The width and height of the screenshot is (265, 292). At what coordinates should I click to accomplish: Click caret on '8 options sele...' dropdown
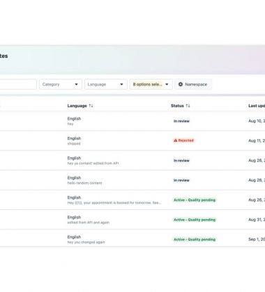click(x=167, y=84)
